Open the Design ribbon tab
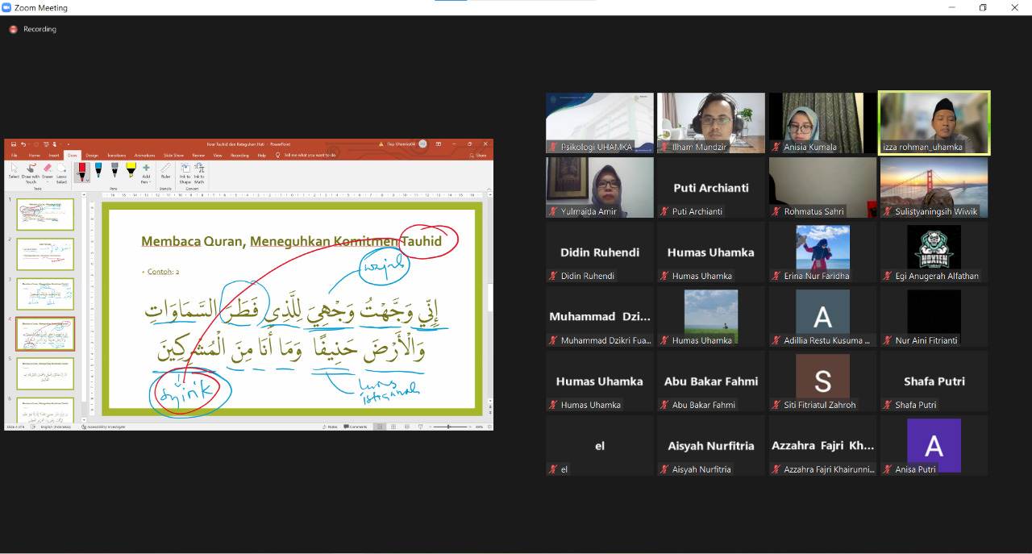The width and height of the screenshot is (1032, 554). coord(92,155)
